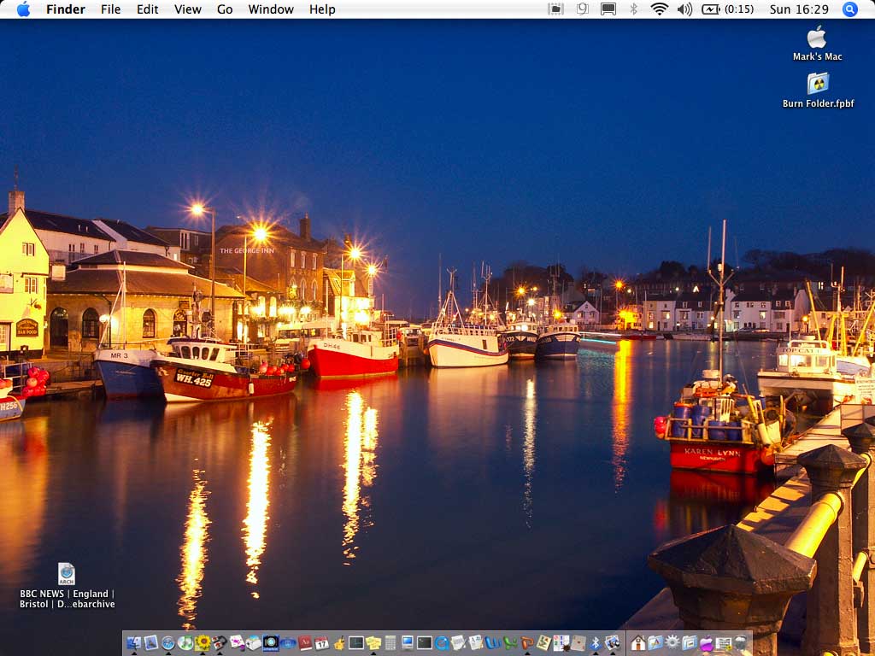Screen dimensions: 875x656
Task: Open Finder from the Dock
Action: click(x=133, y=642)
